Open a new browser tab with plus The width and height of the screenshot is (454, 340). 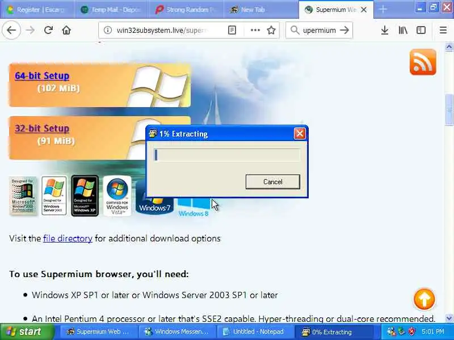(382, 10)
